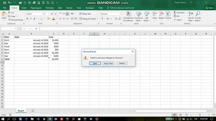216x121 pixels.
Task: Open Sort & Filter tool
Action: pos(191,16)
